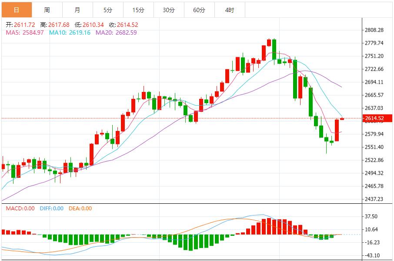This screenshot has height=261, width=394.
Task: Click the 37.50 MACD axis label
Action: point(371,216)
